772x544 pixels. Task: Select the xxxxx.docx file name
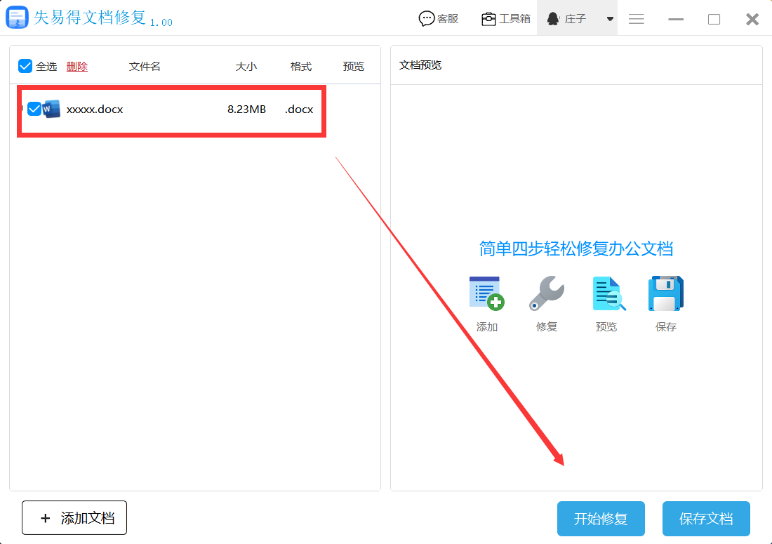point(95,110)
